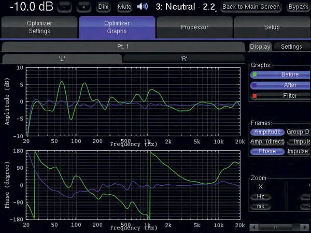311x233 pixels.
Task: Open the Settings side tab
Action: point(291,47)
